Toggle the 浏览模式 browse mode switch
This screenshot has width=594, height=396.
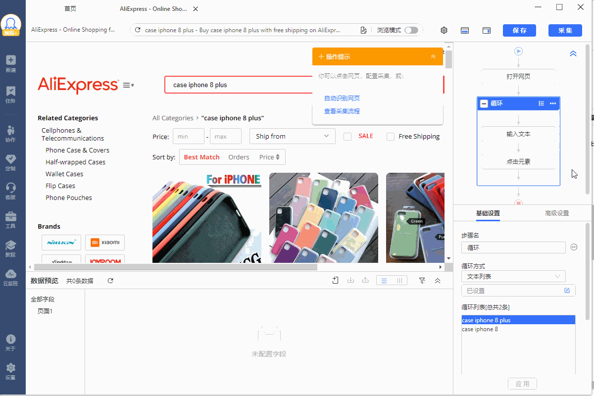pyautogui.click(x=411, y=30)
